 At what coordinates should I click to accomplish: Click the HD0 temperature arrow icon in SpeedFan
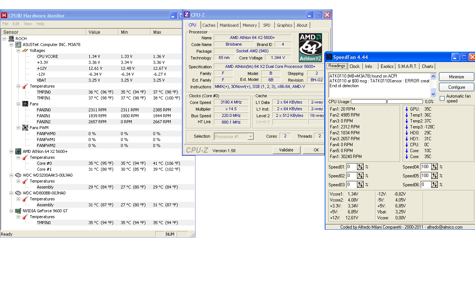(x=407, y=133)
